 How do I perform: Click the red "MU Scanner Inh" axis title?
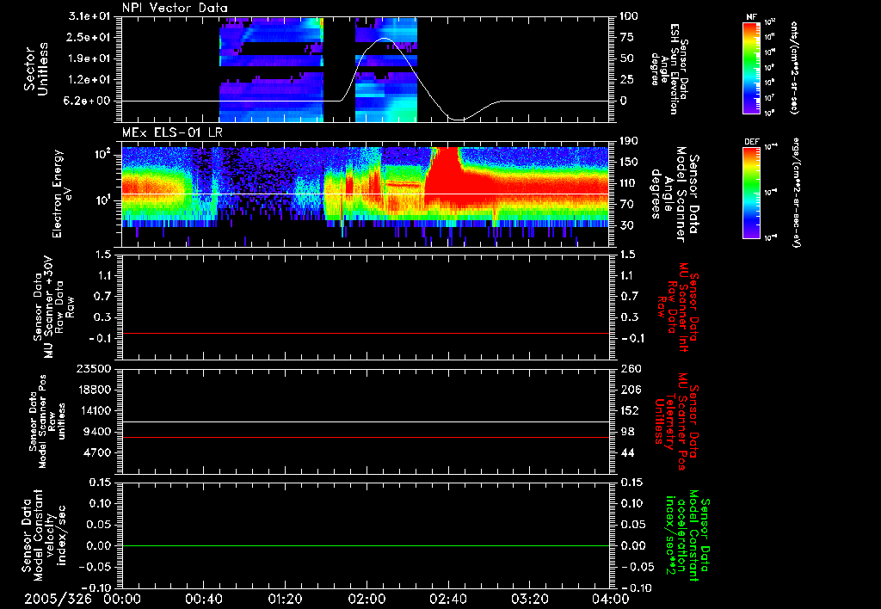tap(678, 307)
